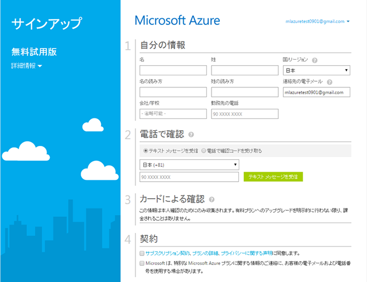Check the サブスクリプション契約 agreement checkbox
Image resolution: width=367 pixels, height=282 pixels.
[x=142, y=254]
